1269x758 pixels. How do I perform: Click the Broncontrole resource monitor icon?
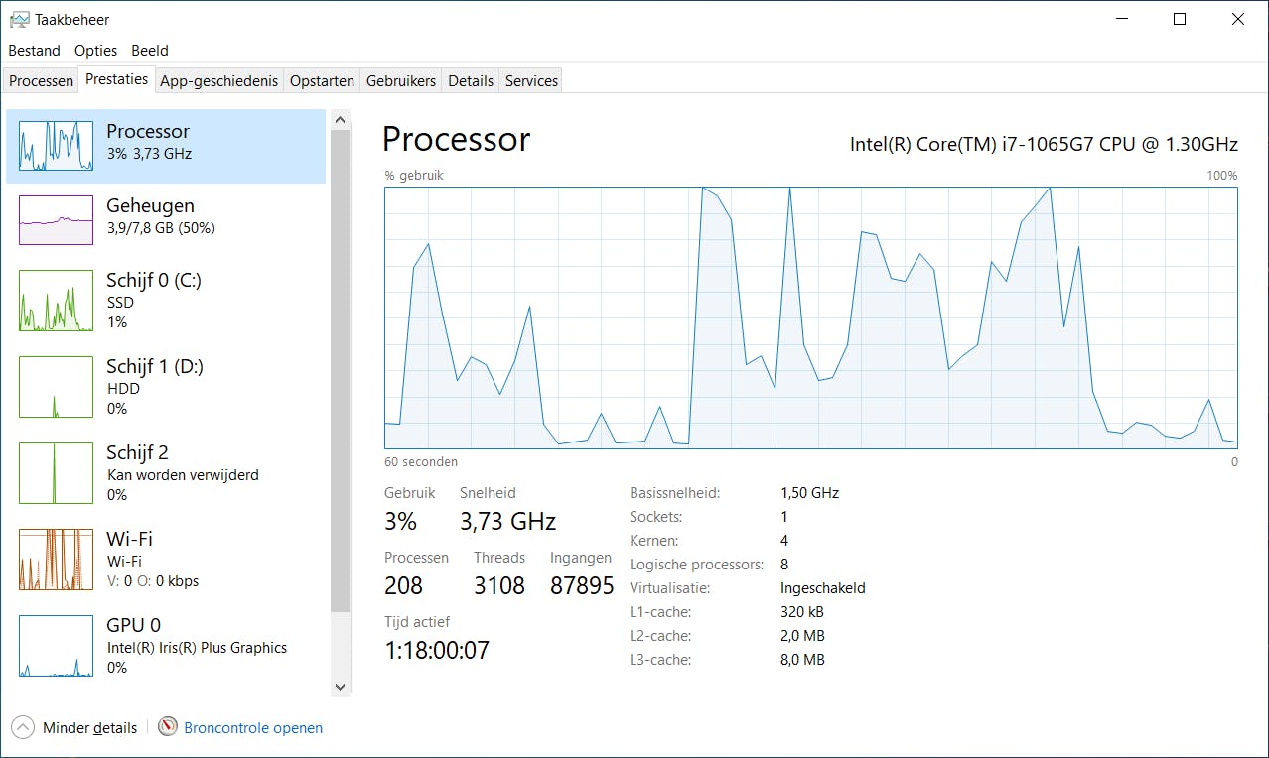168,727
